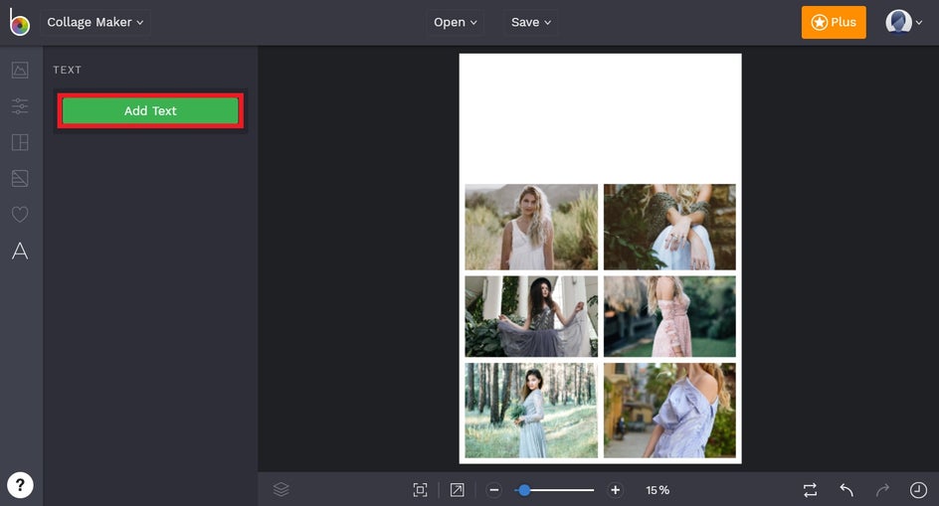The height and width of the screenshot is (506, 939).
Task: Open the user avatar account dropdown
Action: point(904,22)
